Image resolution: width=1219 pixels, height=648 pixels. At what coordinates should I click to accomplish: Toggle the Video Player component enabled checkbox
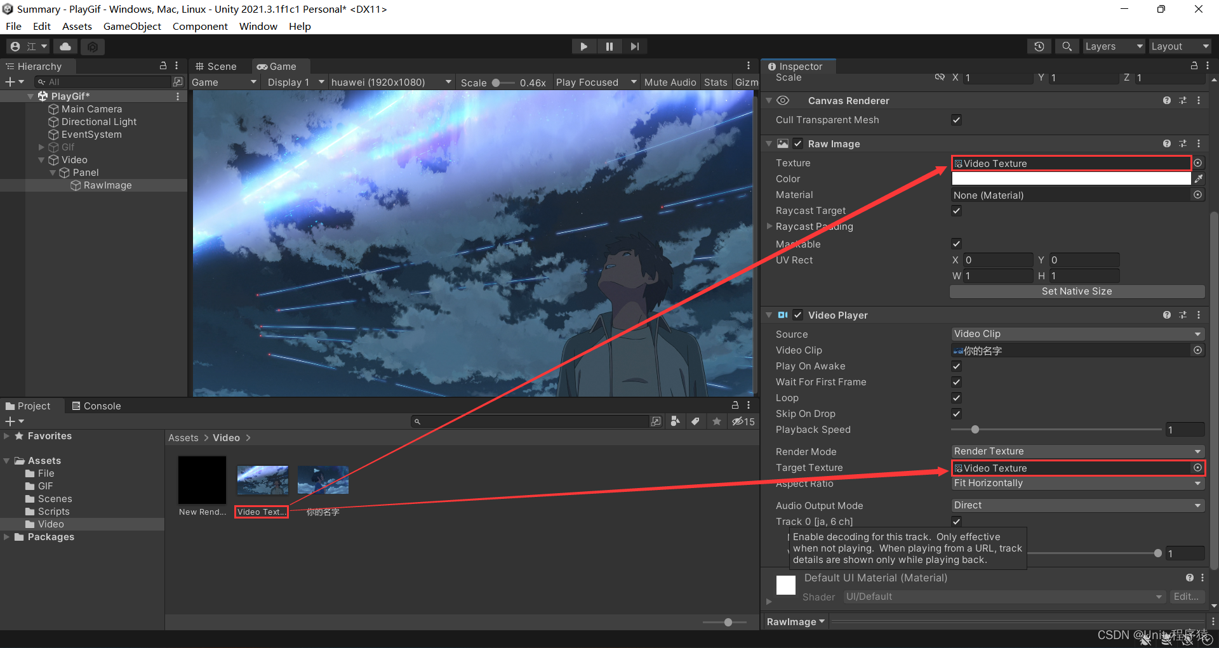click(x=798, y=315)
